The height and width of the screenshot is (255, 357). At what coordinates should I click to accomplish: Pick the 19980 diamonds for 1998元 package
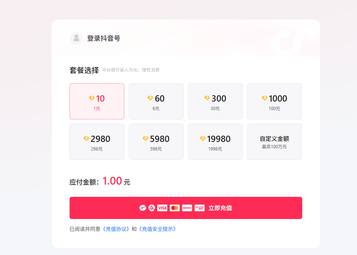coord(215,142)
